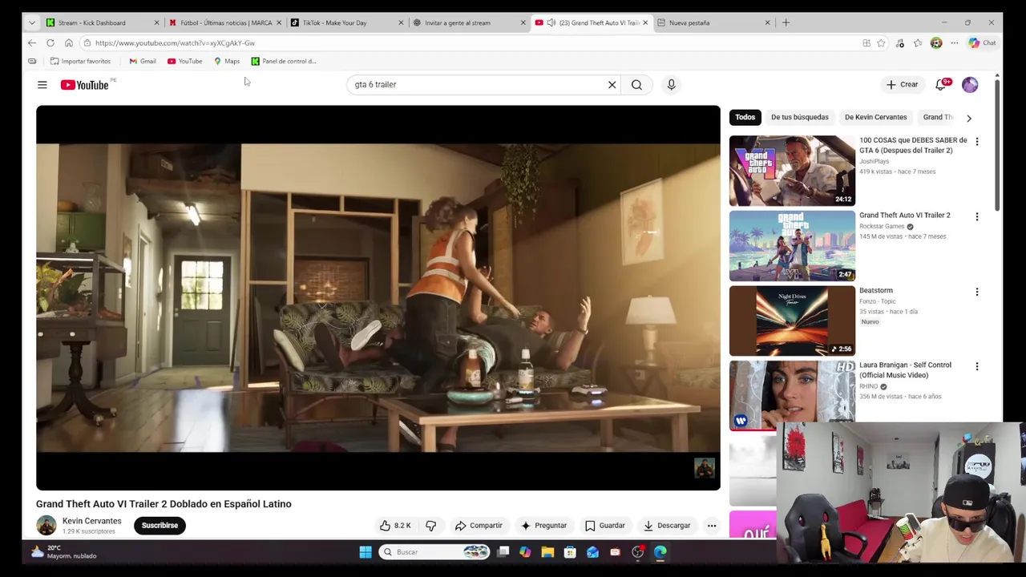1026x577 pixels.
Task: Open the Kevin Cervantes channel name
Action: (x=91, y=521)
